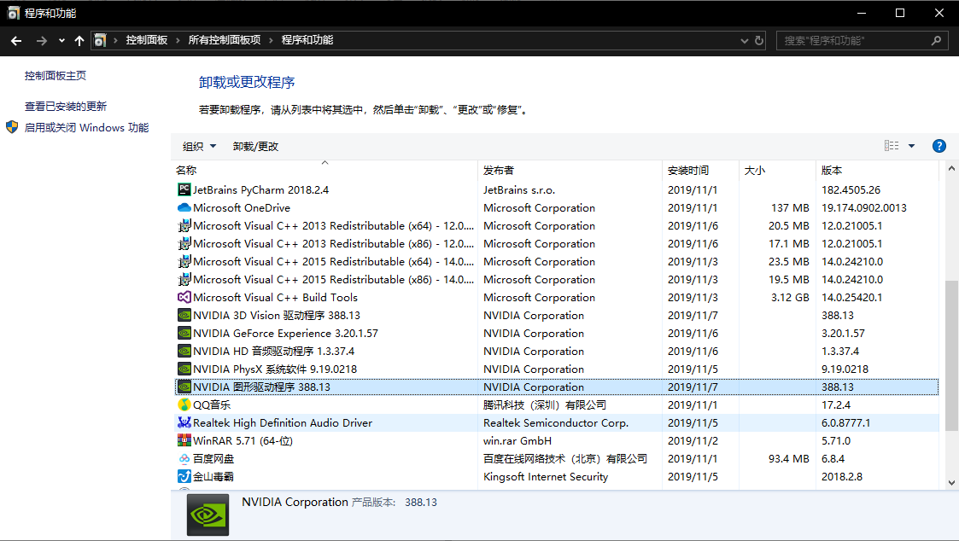Click the 程序和功能 breadcrumb

pos(307,40)
